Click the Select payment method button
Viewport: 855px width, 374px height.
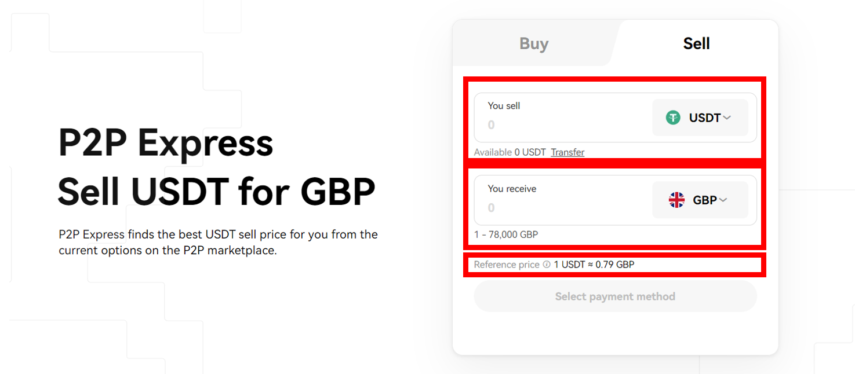[x=615, y=296]
